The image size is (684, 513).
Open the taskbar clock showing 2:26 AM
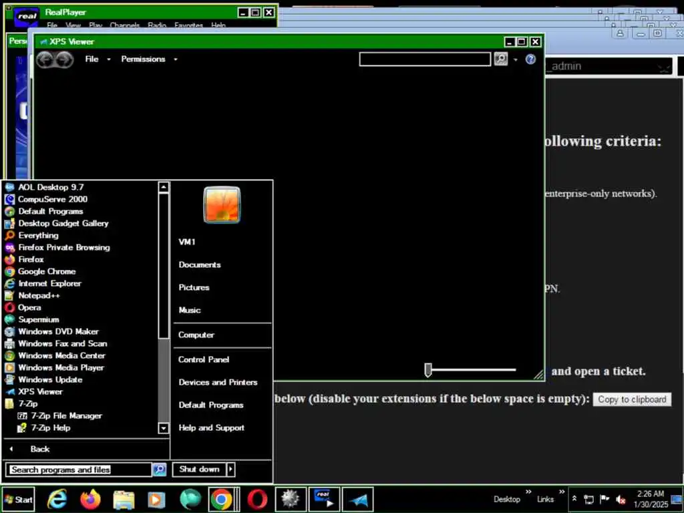pos(651,499)
